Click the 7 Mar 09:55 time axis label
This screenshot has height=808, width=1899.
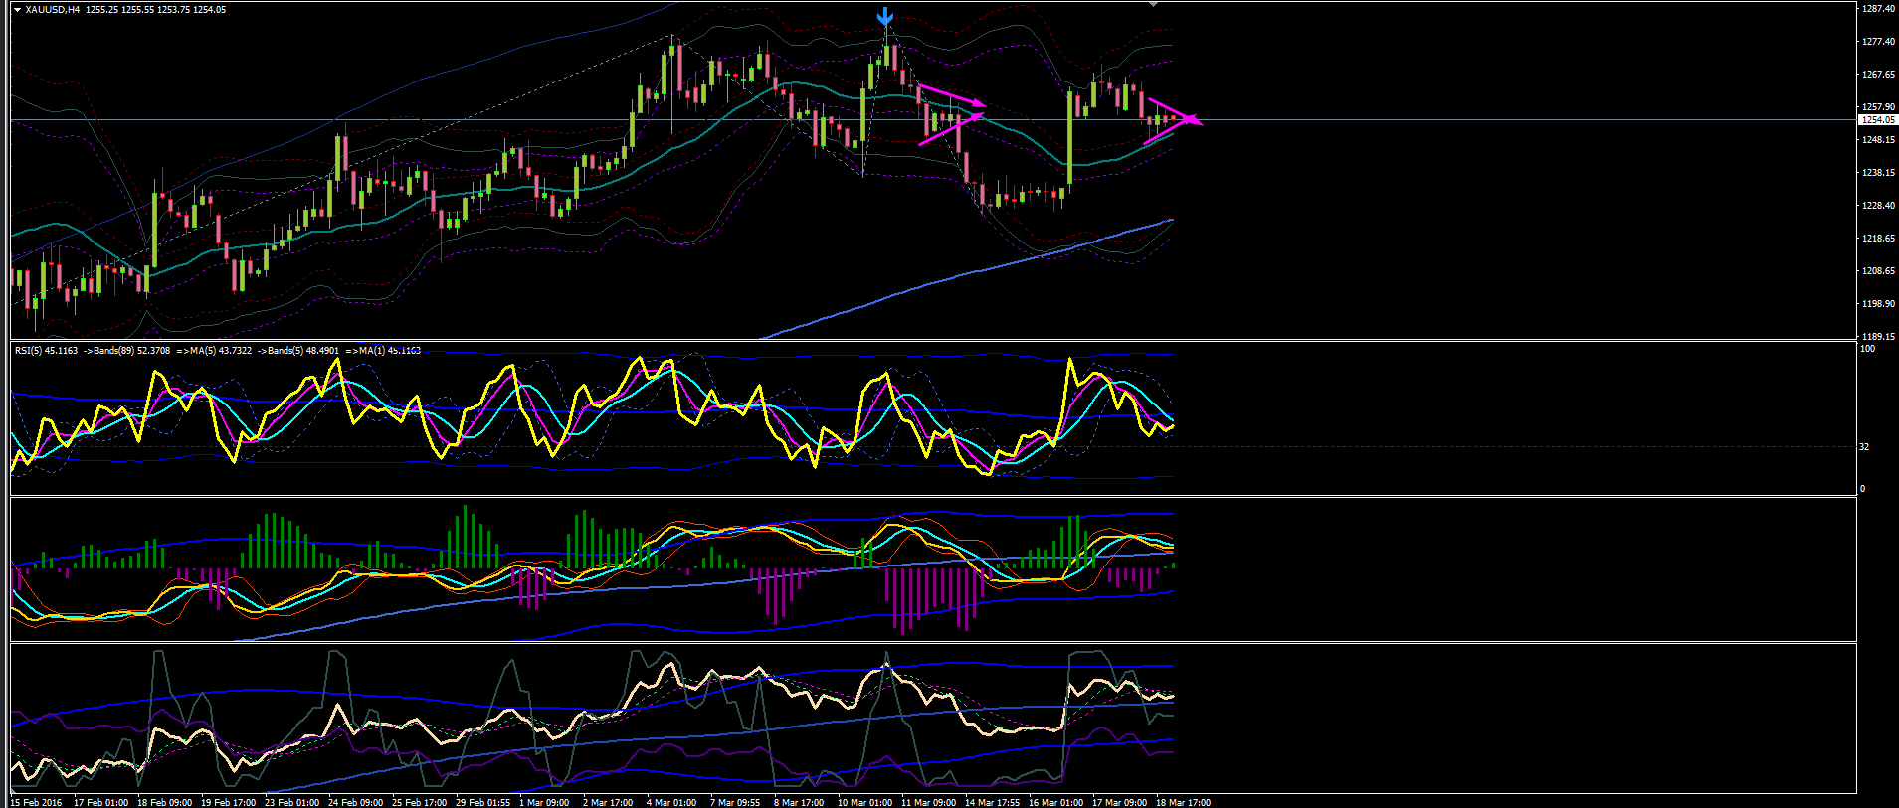(x=735, y=802)
